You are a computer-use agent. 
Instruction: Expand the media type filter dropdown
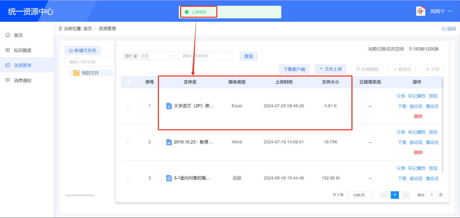coord(171,56)
